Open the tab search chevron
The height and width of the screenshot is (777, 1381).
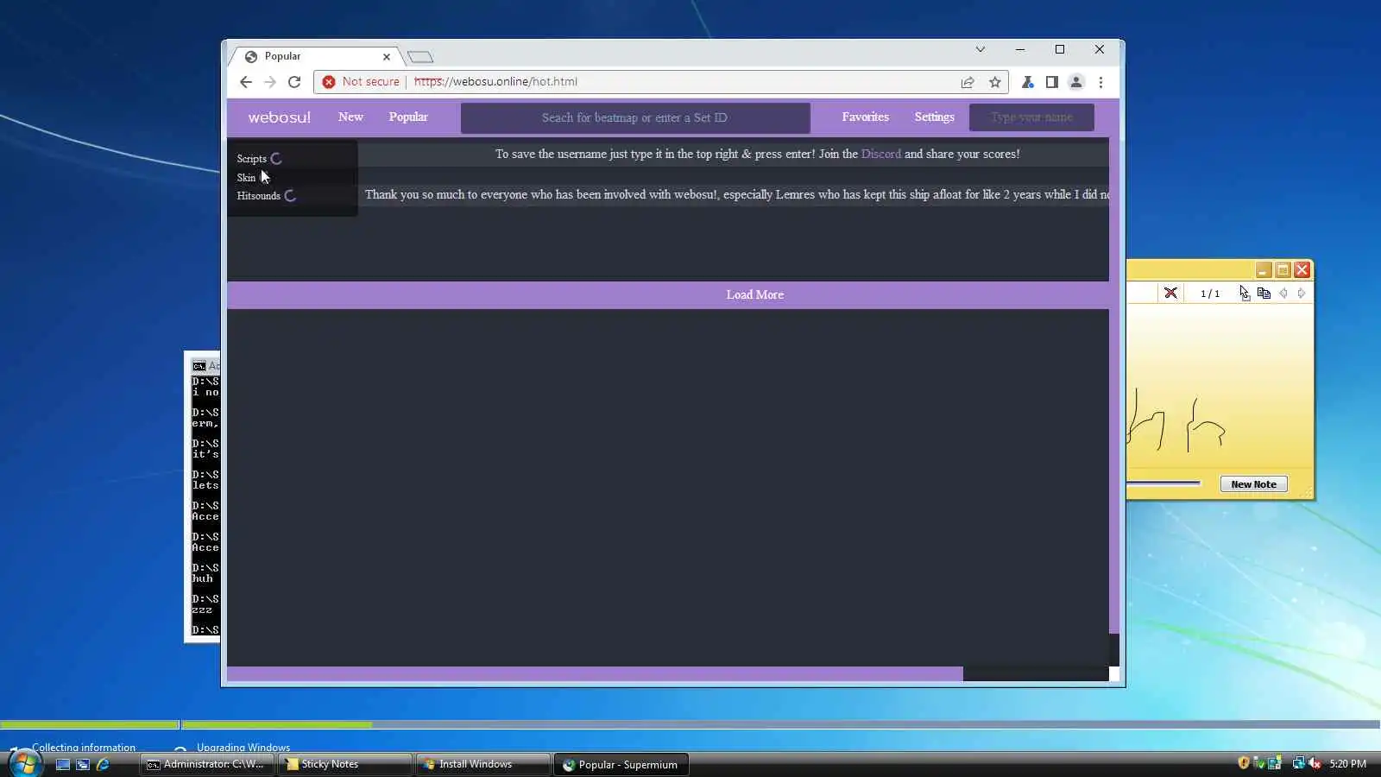(981, 49)
